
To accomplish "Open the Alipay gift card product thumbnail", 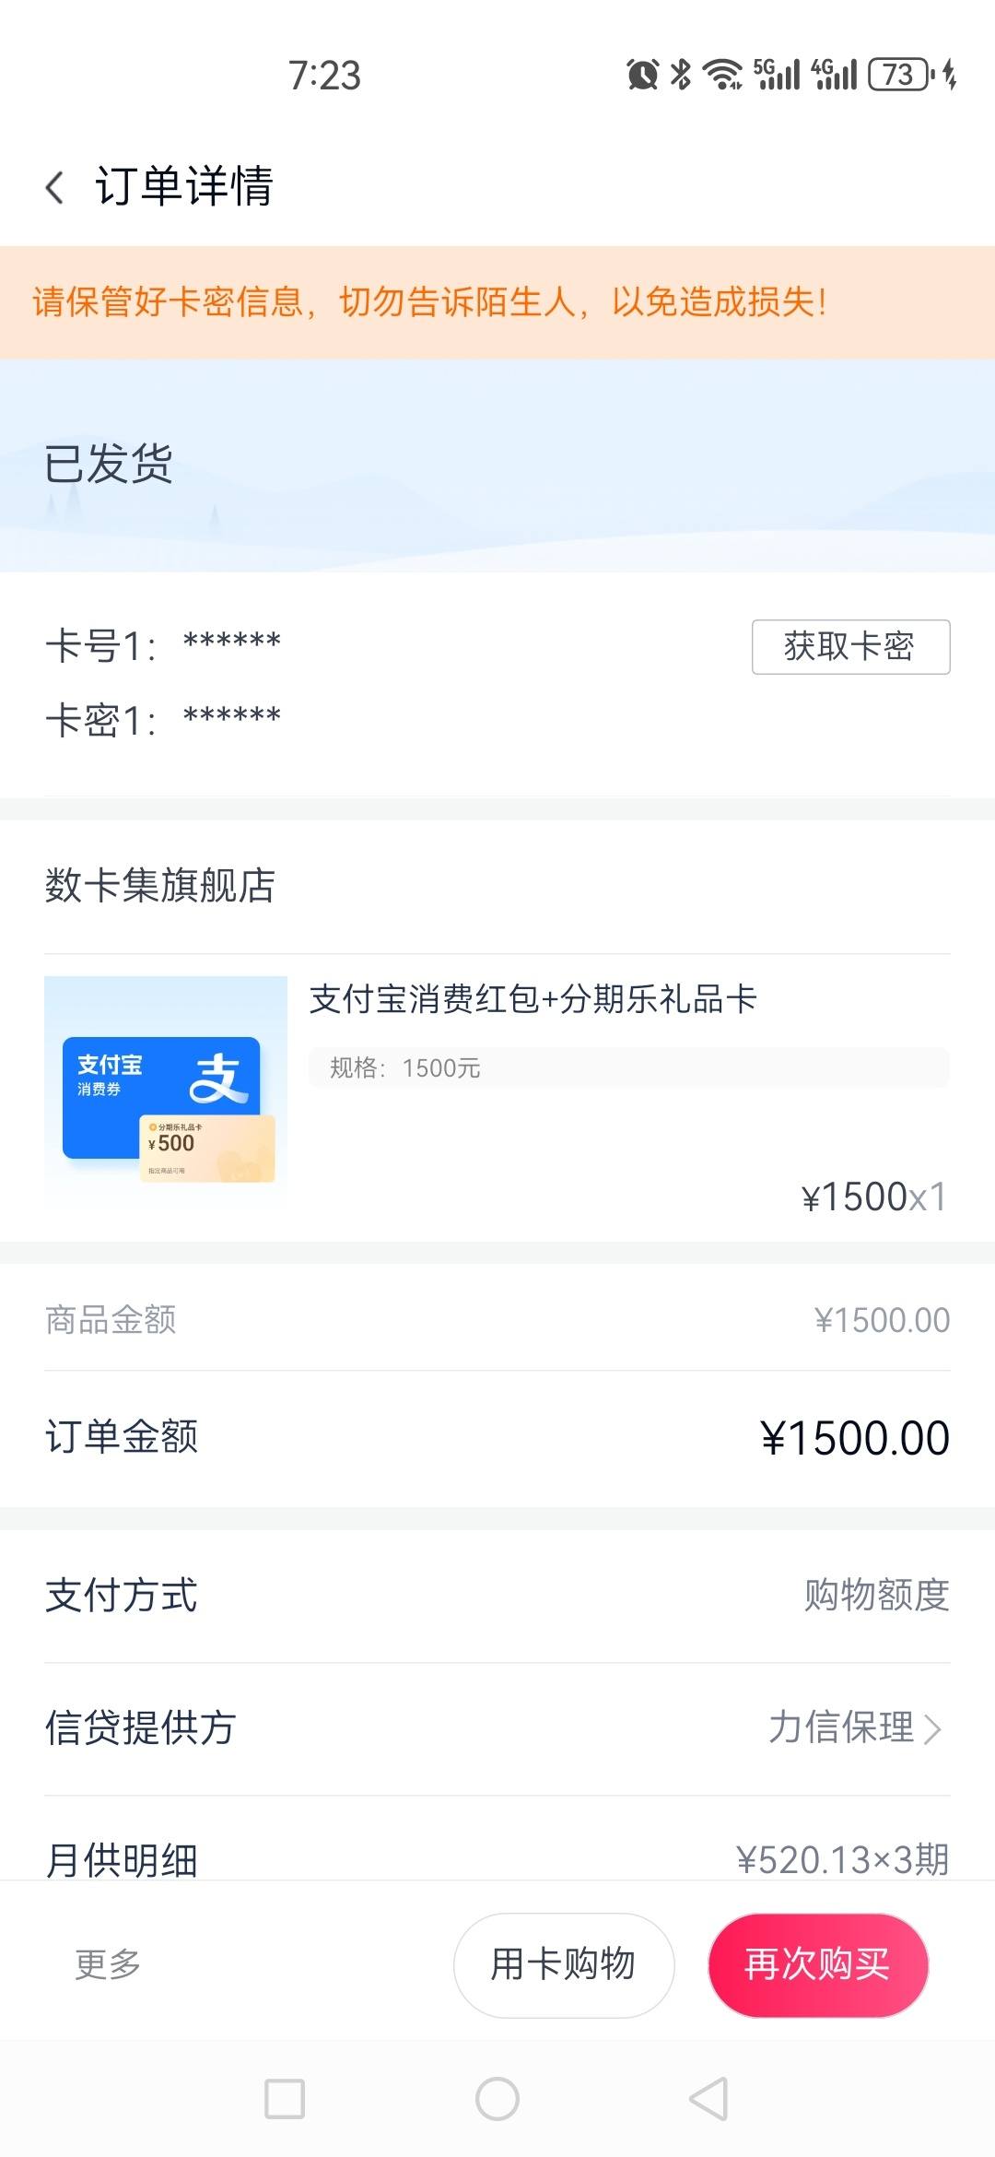I will pyautogui.click(x=166, y=1093).
